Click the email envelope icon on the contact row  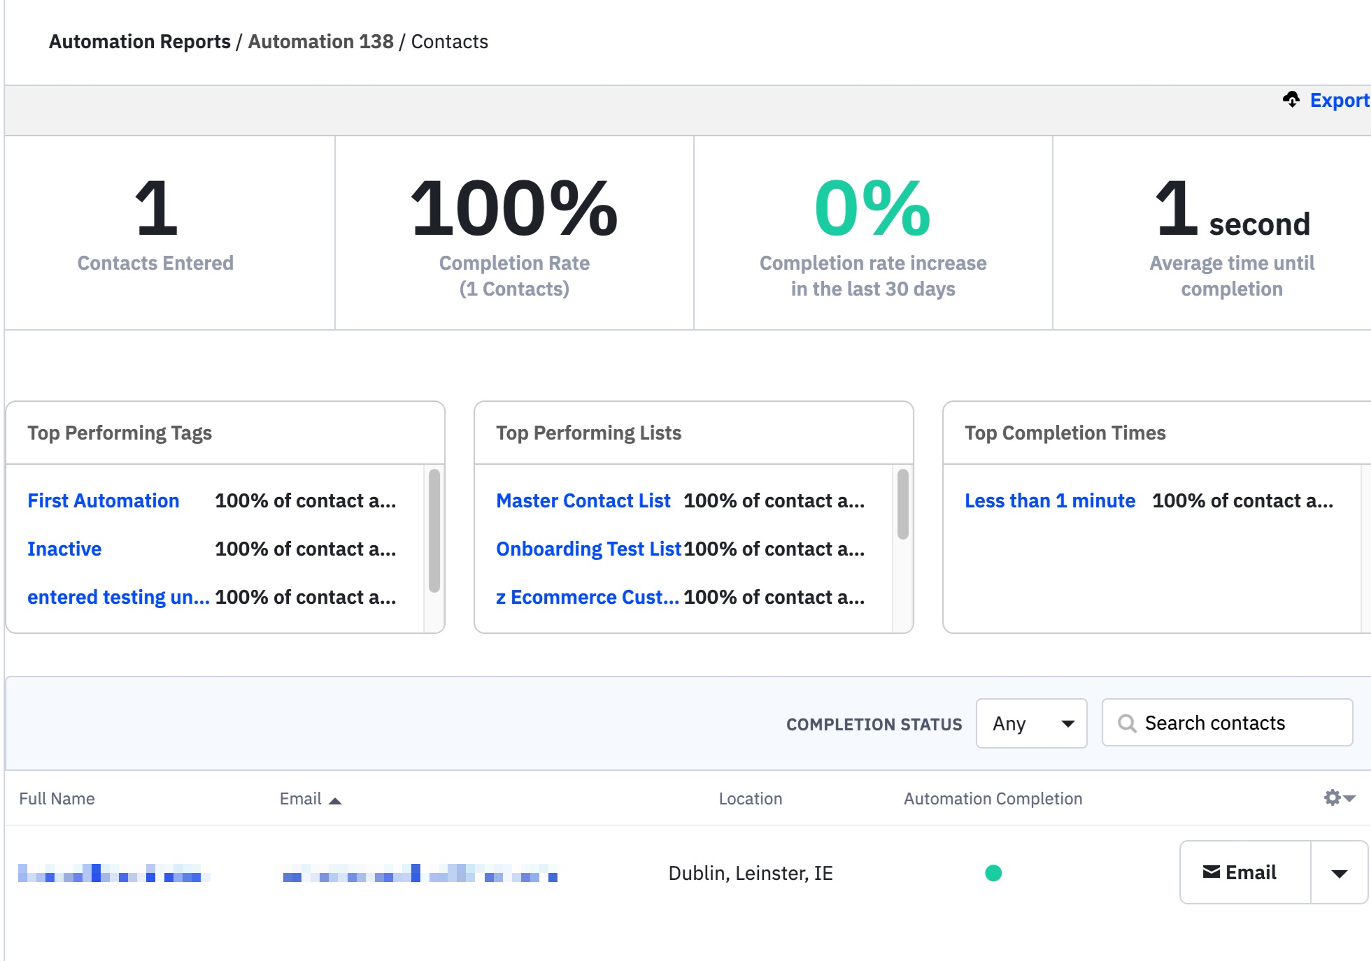click(x=1214, y=872)
